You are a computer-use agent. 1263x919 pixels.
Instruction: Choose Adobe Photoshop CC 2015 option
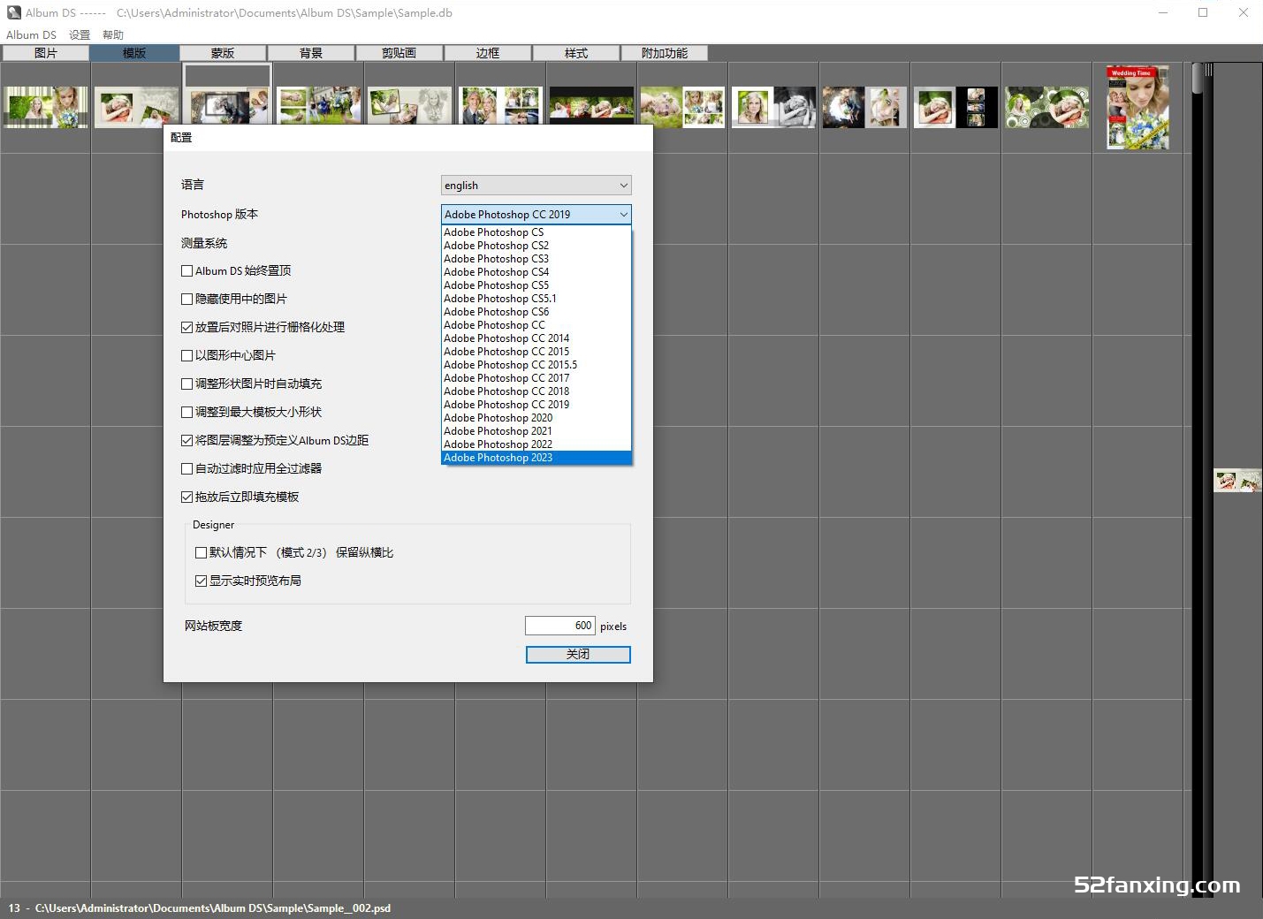coord(536,352)
